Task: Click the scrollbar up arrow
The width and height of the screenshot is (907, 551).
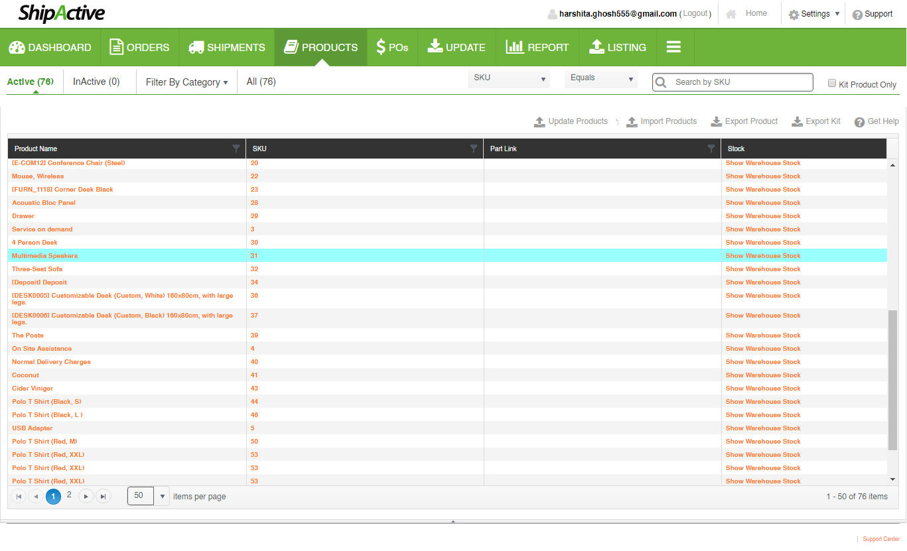Action: [892, 164]
